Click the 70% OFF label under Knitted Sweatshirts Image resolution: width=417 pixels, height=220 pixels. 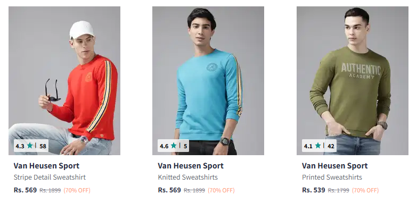click(x=221, y=190)
